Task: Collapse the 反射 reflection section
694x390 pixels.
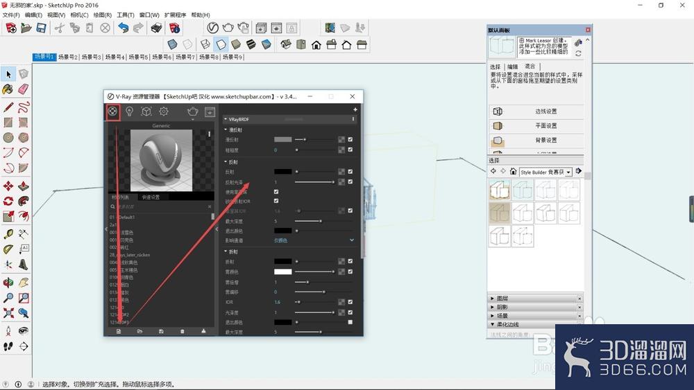Action: [226, 162]
